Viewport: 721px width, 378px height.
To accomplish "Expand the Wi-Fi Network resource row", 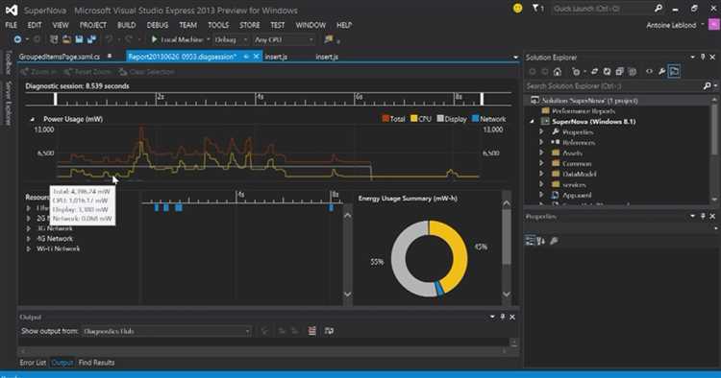I will click(x=29, y=248).
